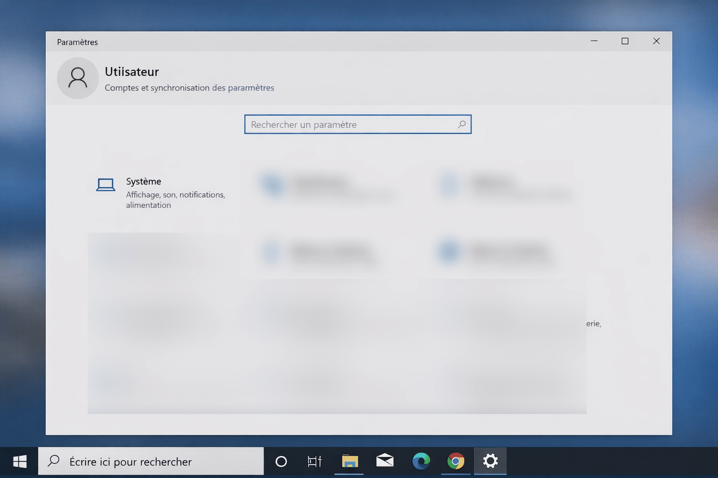Click the user avatar profile icon
The width and height of the screenshot is (718, 478).
tap(78, 78)
